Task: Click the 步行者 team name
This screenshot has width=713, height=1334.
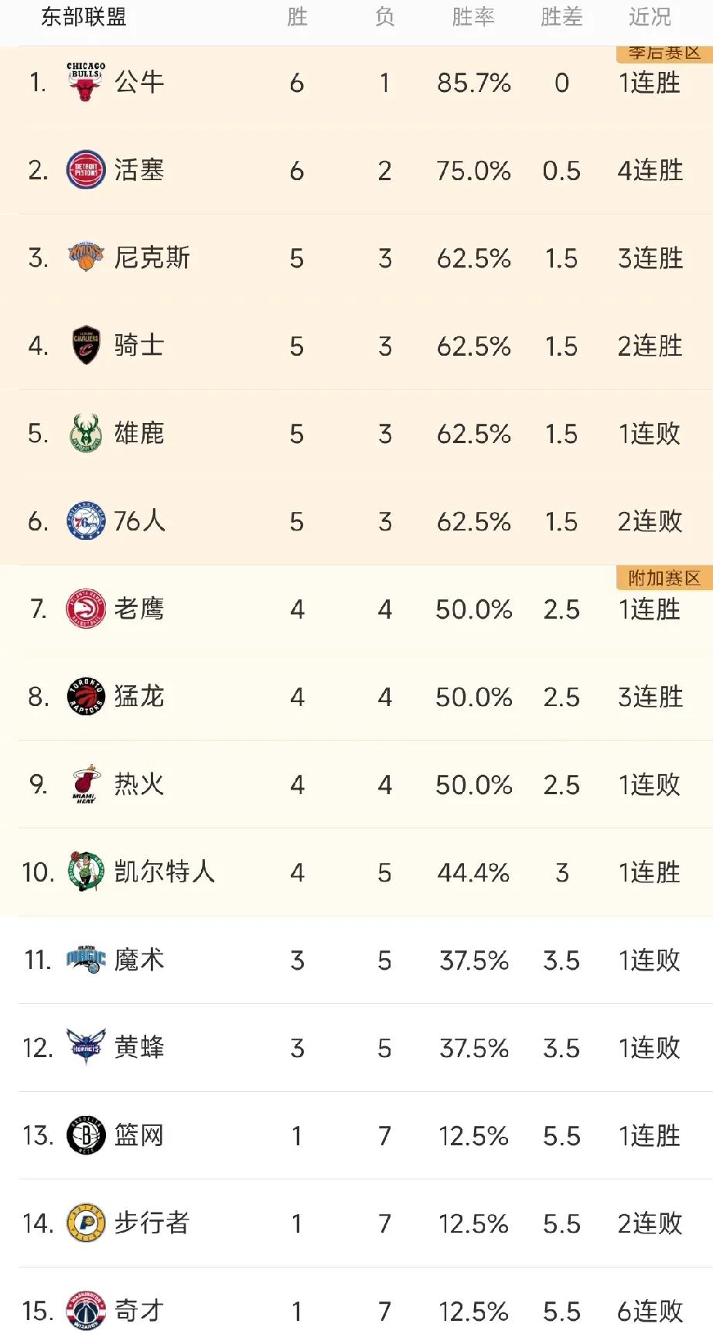Action: click(152, 1223)
